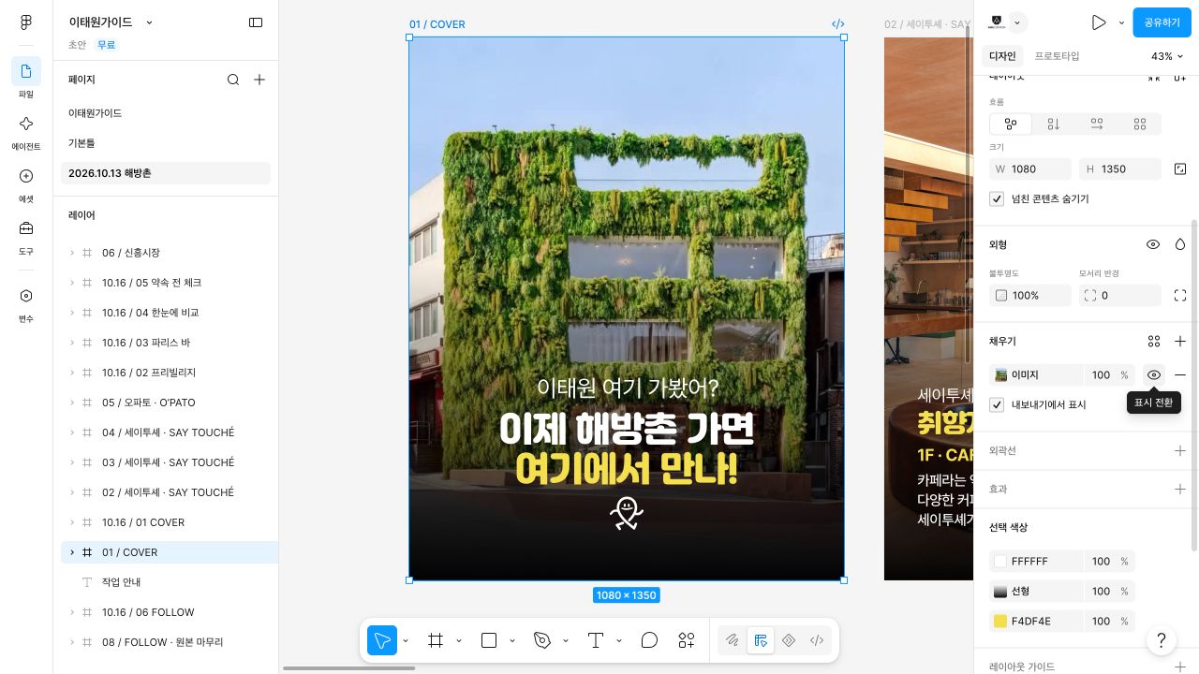
Task: Switch to the 프로토타입 tab
Action: (1057, 56)
